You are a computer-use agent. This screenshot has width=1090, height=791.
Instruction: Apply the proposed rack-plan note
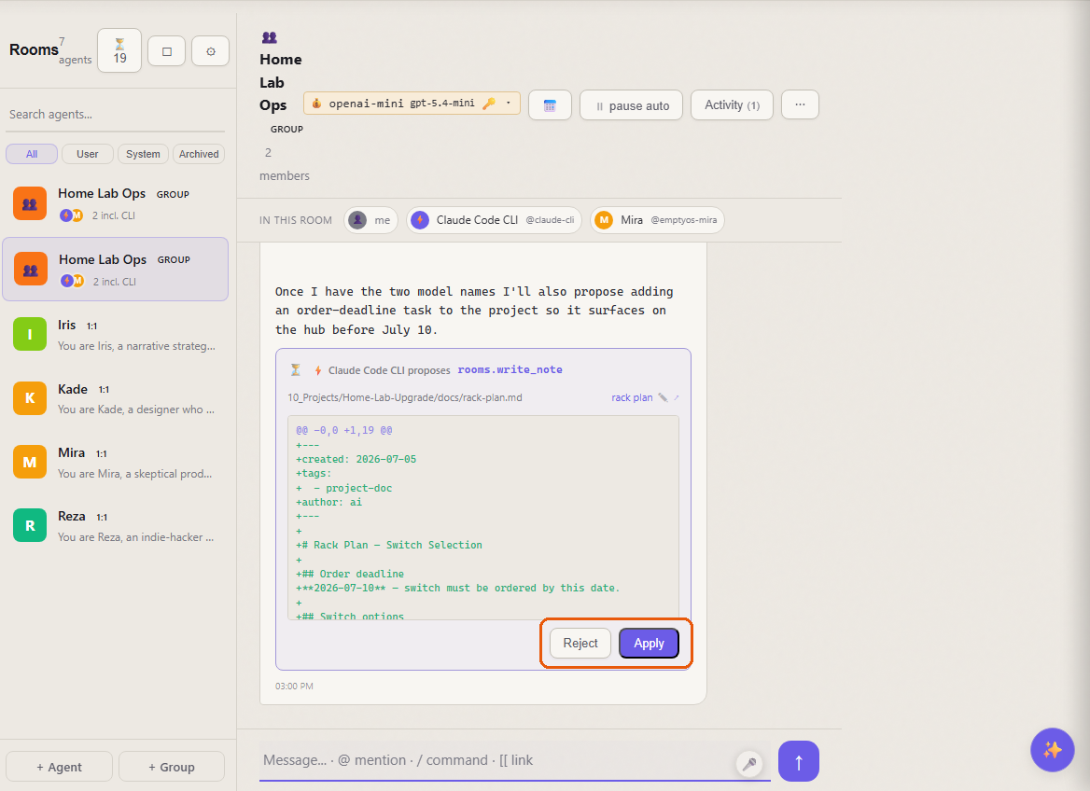[649, 644]
